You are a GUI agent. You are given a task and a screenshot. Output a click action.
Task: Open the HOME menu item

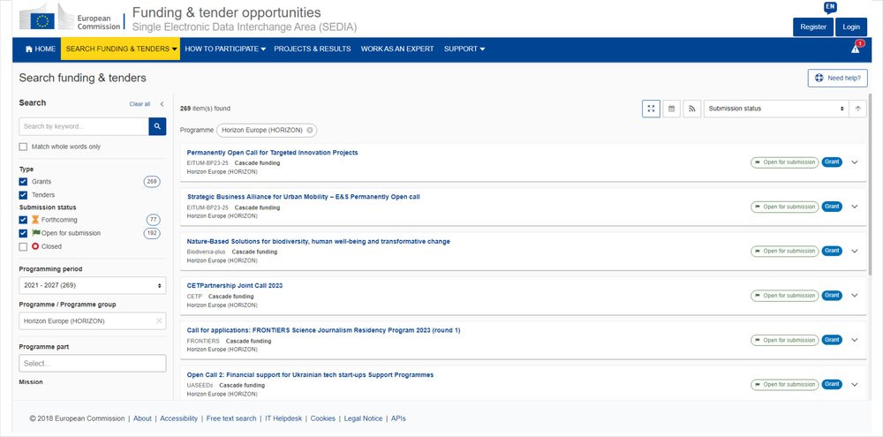coord(40,49)
